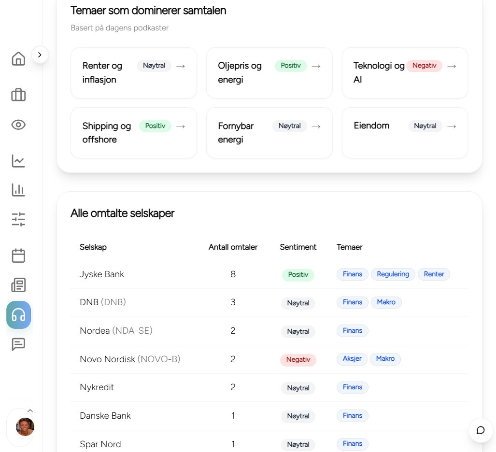The image size is (496, 452).
Task: Click arrow on Eiendom card
Action: (x=452, y=127)
